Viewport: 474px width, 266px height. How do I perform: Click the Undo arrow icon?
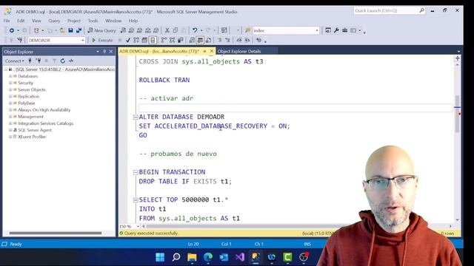(195, 30)
